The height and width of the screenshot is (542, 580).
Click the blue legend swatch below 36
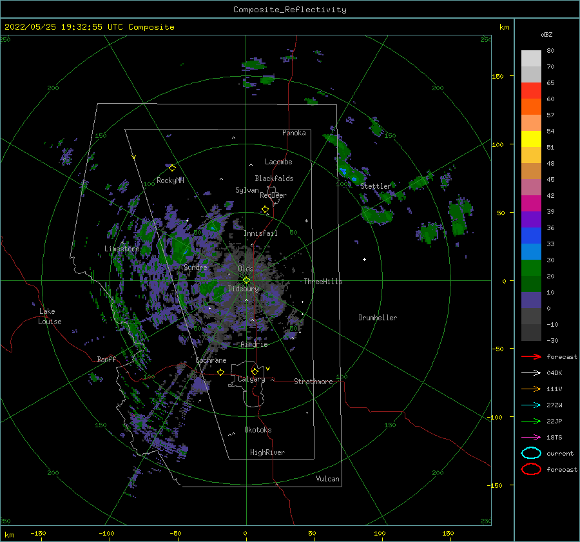(531, 235)
